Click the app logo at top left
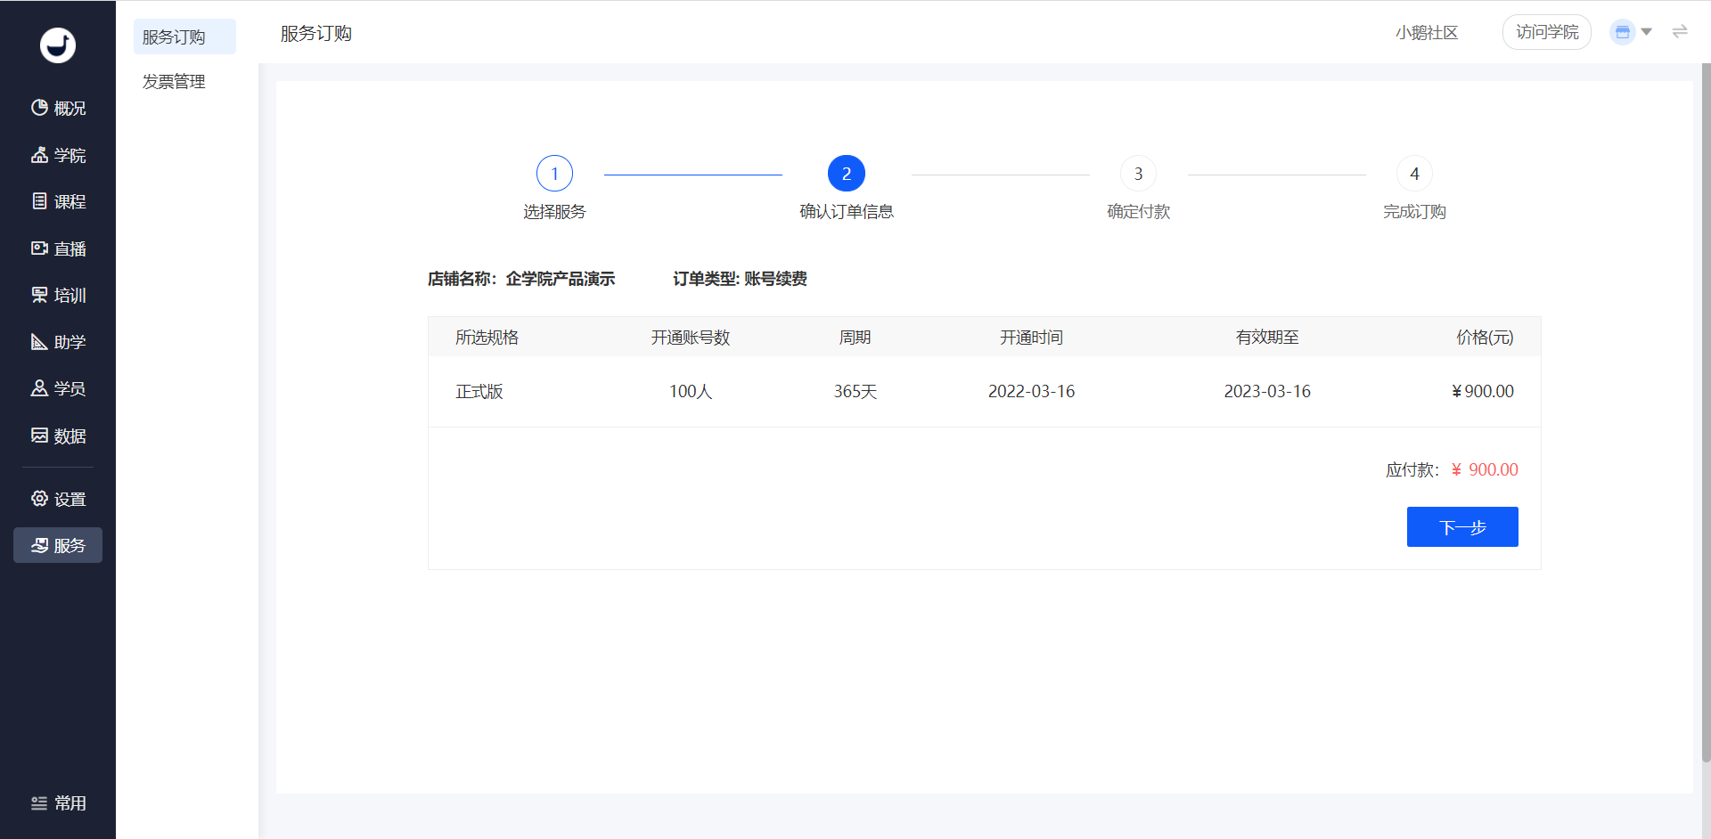This screenshot has width=1711, height=839. (58, 45)
